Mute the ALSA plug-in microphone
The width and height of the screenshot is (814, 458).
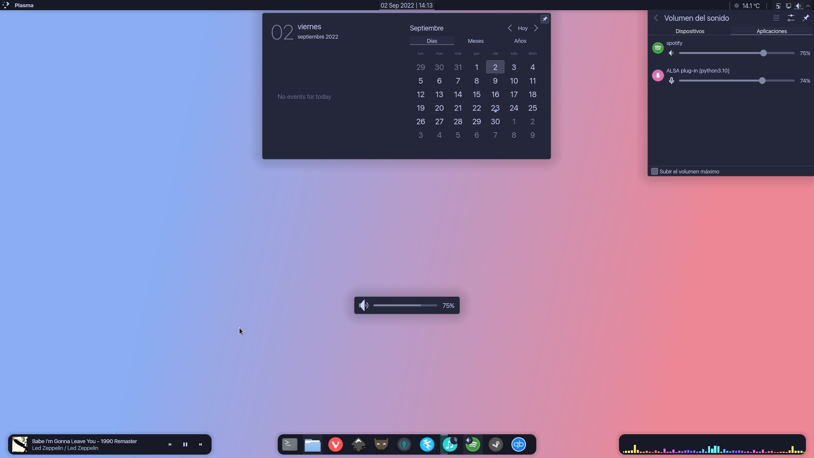tap(672, 81)
